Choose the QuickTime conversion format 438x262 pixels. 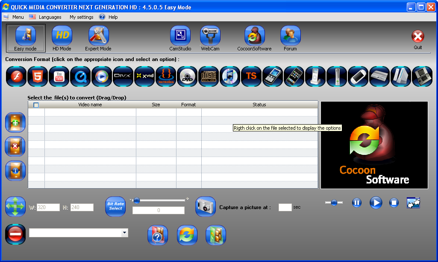click(80, 76)
